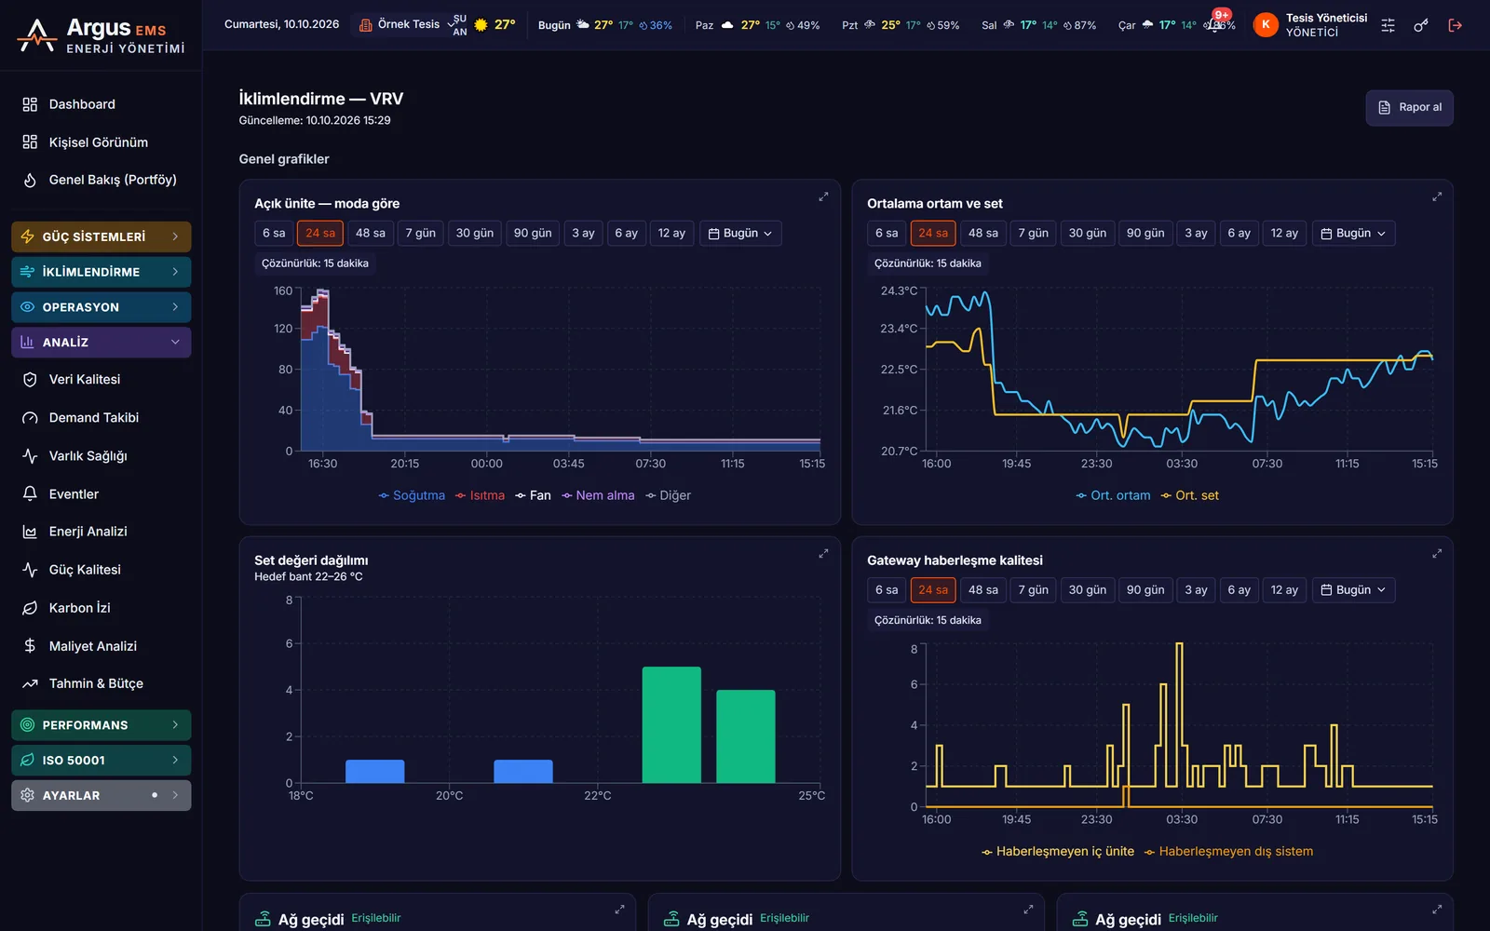Open Bugün date dropdown in Açık ünite chart
The image size is (1490, 931).
click(740, 233)
